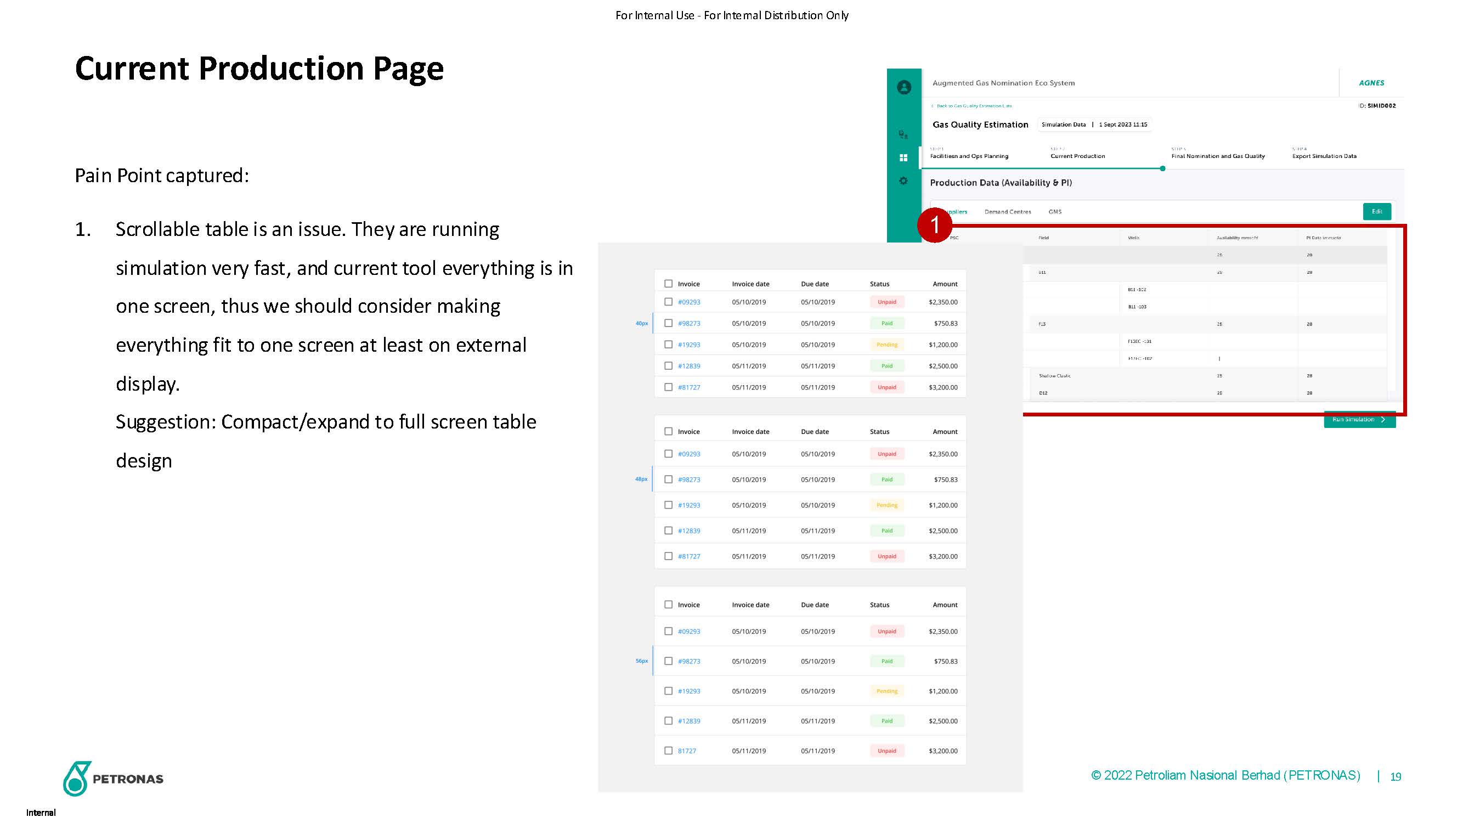Select the checkbox for invoice #12839 in the third table
The image size is (1463, 823).
tap(669, 721)
